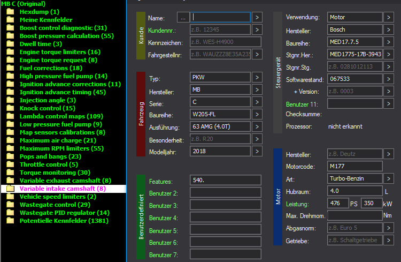
Task: Select Engine torque limiters (16) entry
Action: tap(60, 52)
